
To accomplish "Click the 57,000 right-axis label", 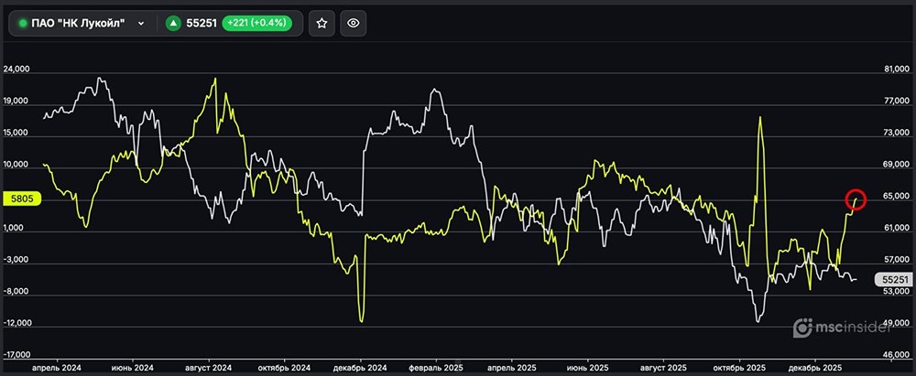I will 899,259.
